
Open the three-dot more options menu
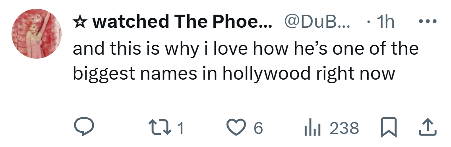428,21
